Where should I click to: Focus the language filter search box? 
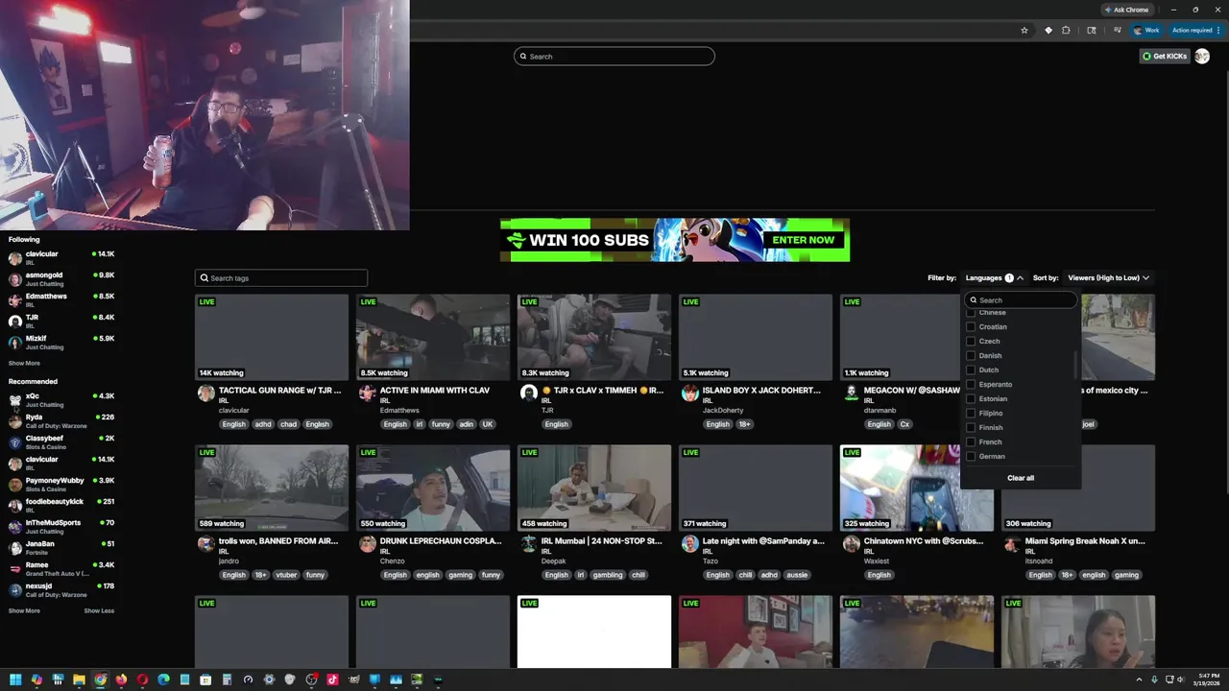[1021, 299]
